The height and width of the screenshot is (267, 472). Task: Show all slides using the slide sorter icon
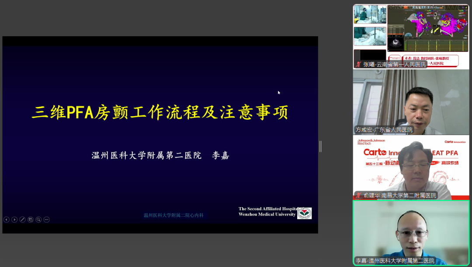click(x=31, y=219)
